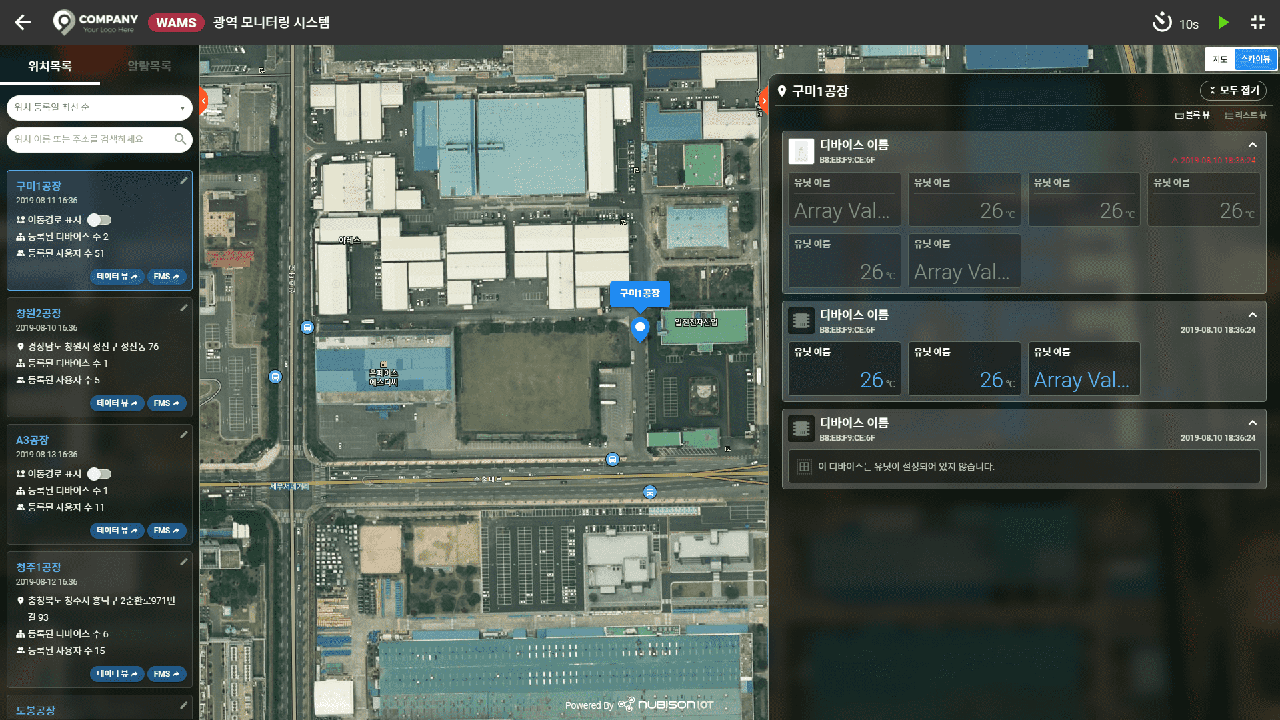The height and width of the screenshot is (720, 1280).
Task: Open 데이터 뷰 for 청주1공장
Action: [x=117, y=674]
